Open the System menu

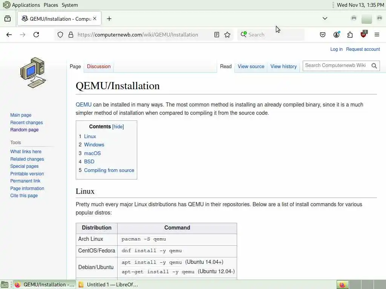click(x=70, y=5)
